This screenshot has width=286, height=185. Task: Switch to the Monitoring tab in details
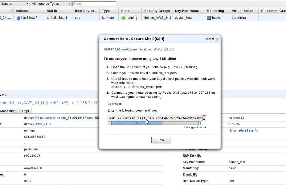8,111
